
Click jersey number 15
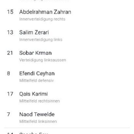click(x=10, y=12)
